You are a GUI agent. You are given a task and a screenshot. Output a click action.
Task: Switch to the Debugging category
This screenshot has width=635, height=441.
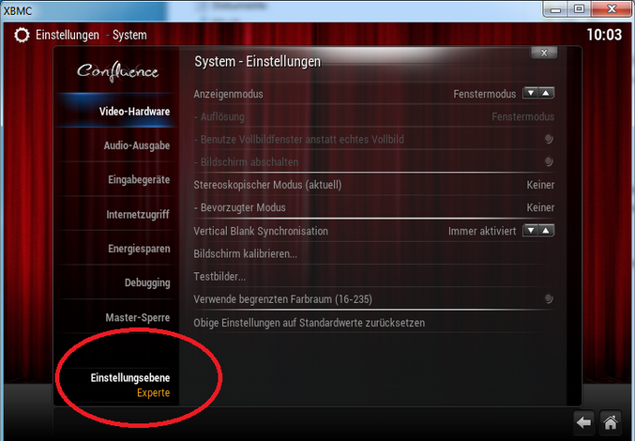(116, 282)
